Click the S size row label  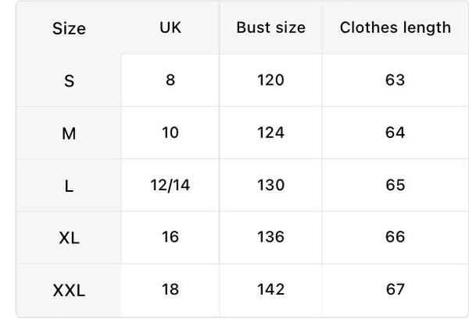coord(69,80)
